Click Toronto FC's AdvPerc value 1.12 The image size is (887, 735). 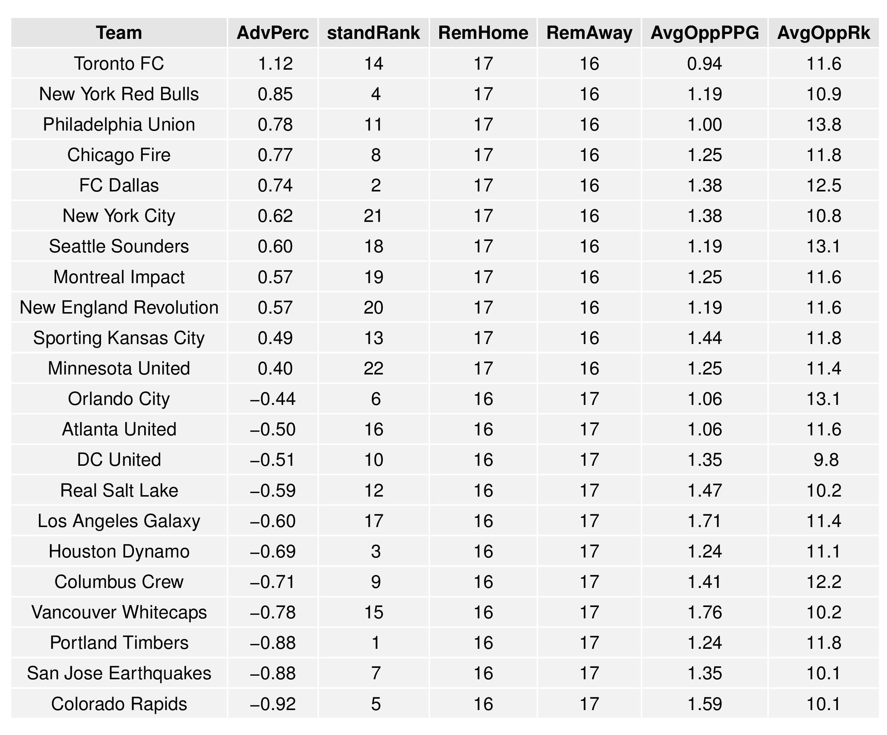click(x=275, y=64)
